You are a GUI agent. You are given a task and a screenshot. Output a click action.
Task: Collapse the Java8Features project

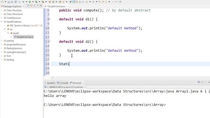coord(2,22)
